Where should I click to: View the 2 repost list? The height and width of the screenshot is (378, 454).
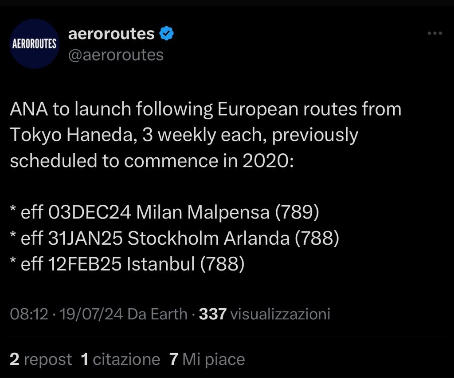tap(41, 359)
